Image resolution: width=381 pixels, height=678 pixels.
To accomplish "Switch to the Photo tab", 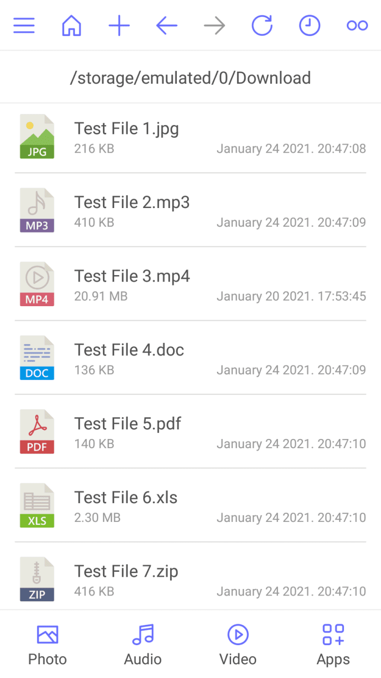I will point(47,644).
